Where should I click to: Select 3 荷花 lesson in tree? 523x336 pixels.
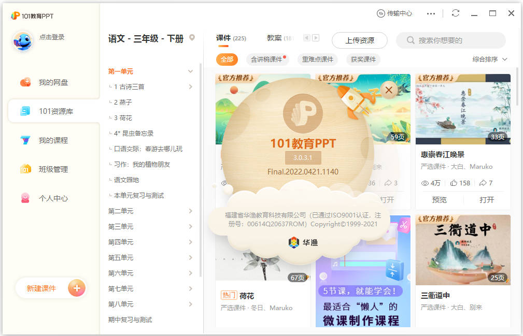123,118
